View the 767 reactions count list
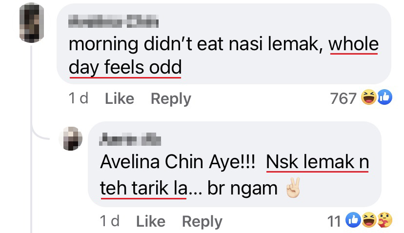 [343, 98]
